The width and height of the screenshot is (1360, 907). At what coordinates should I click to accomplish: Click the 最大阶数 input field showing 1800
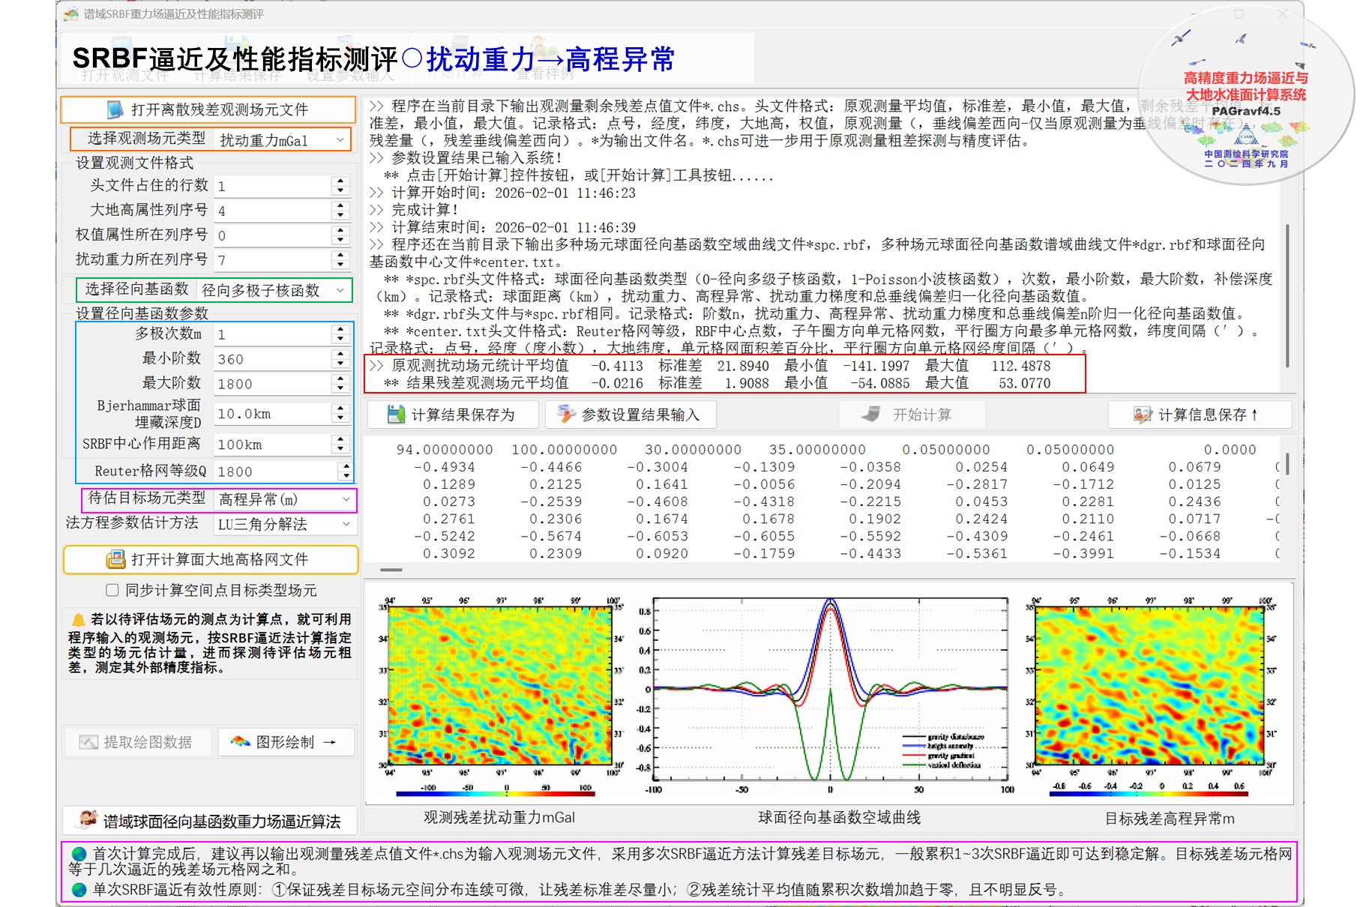point(274,384)
